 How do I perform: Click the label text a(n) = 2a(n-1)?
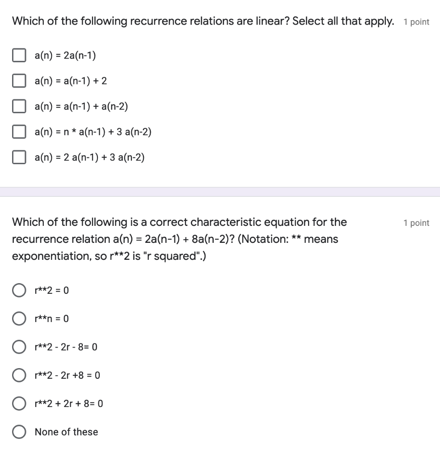click(64, 55)
